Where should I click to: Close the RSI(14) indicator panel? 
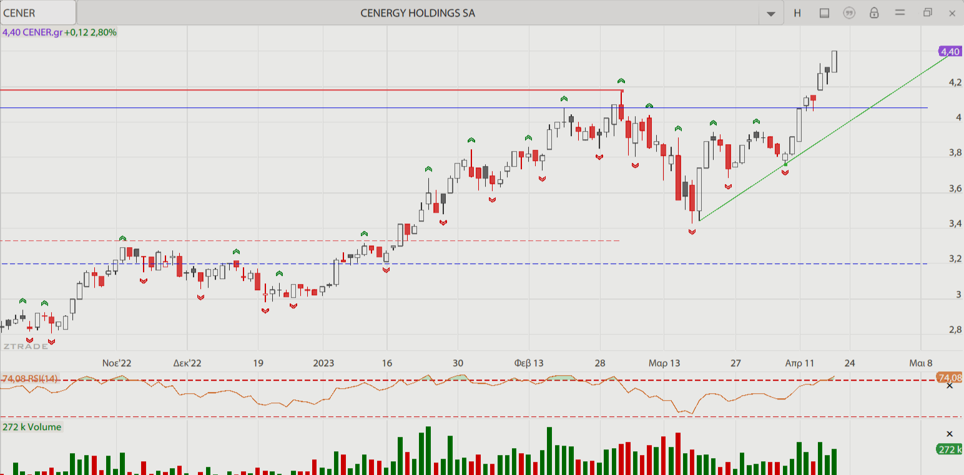(950, 386)
